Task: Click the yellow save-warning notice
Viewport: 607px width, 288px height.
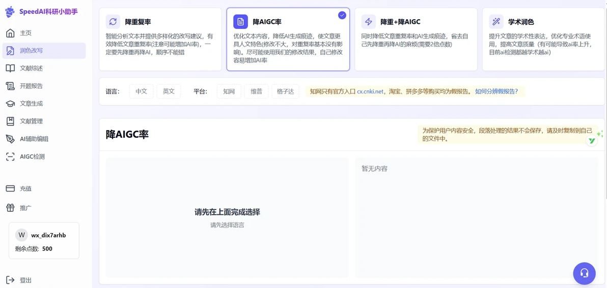Action: click(x=508, y=134)
